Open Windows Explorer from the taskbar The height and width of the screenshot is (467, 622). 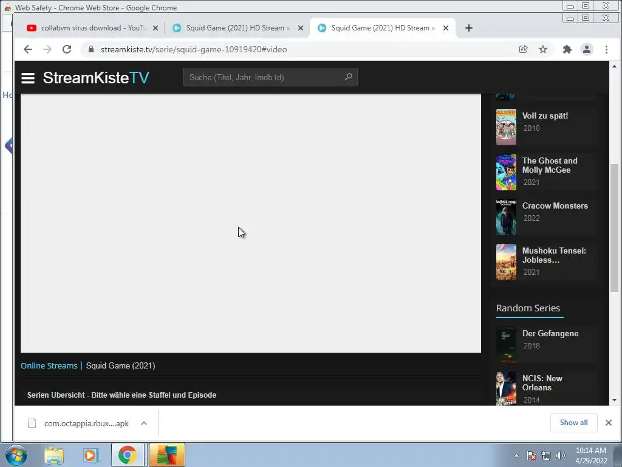click(54, 455)
